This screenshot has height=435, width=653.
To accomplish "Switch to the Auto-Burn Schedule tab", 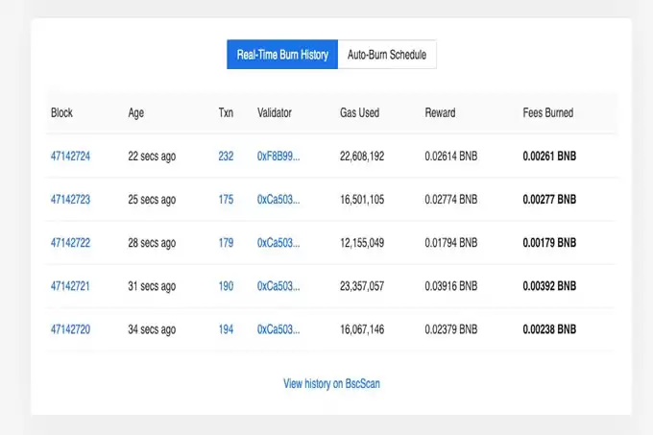I will point(386,55).
